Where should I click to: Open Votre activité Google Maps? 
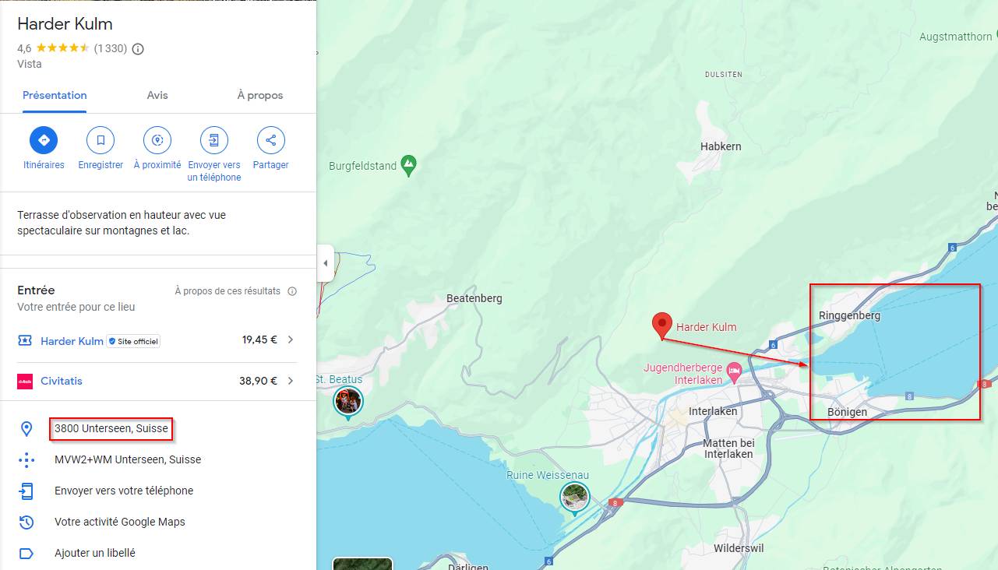[x=120, y=522]
